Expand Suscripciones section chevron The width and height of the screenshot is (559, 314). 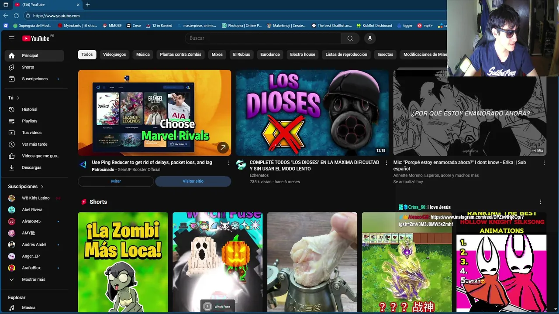[x=42, y=187]
